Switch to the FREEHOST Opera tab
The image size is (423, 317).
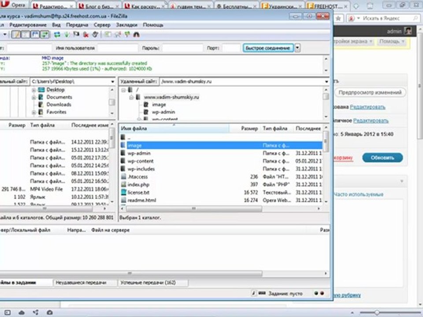(x=327, y=6)
